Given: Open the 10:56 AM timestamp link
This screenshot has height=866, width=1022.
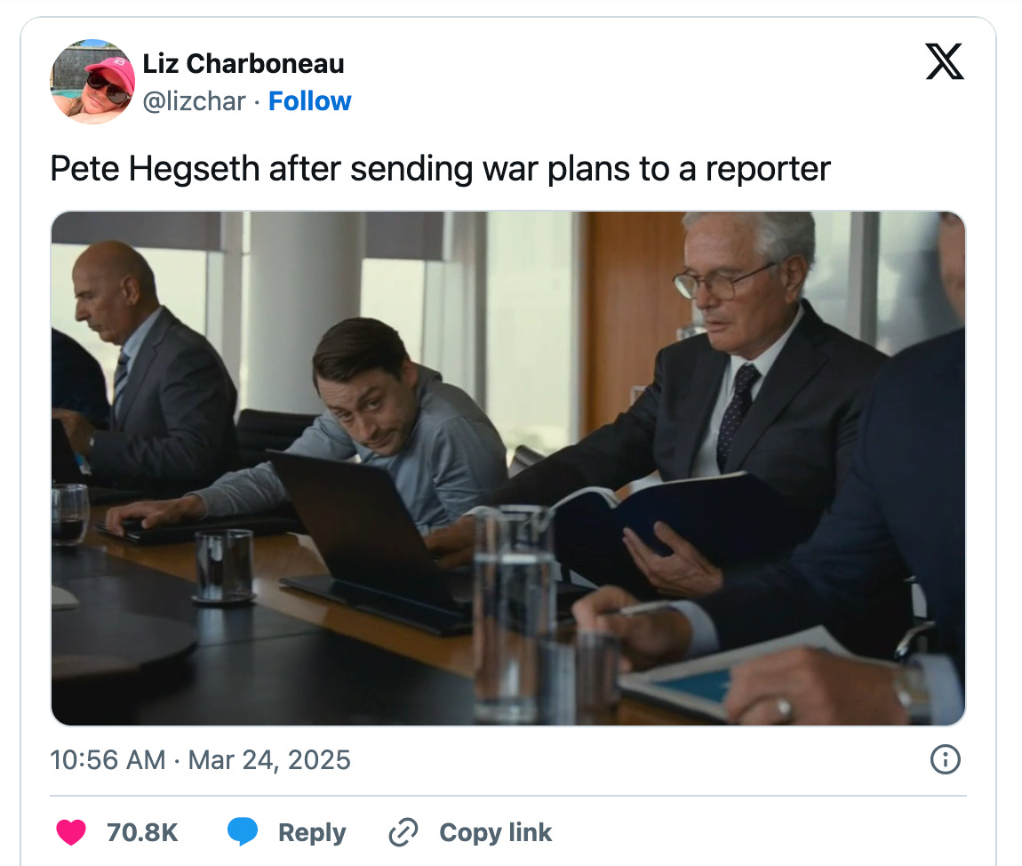Looking at the screenshot, I should tap(108, 760).
